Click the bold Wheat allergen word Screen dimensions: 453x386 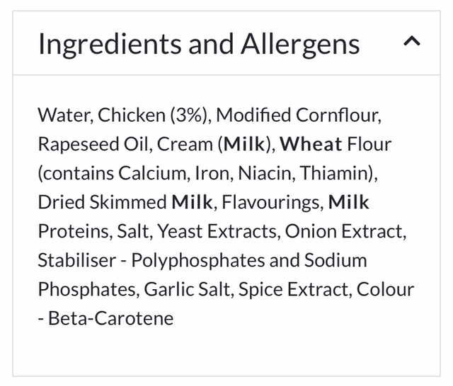(311, 144)
